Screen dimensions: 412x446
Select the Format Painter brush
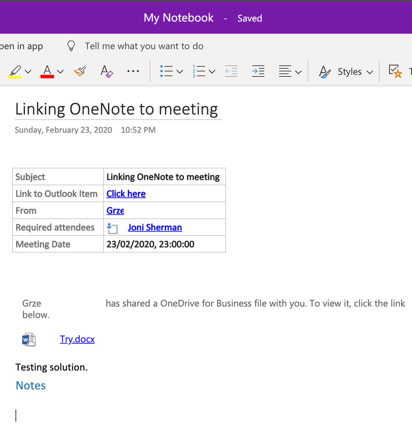[x=80, y=71]
